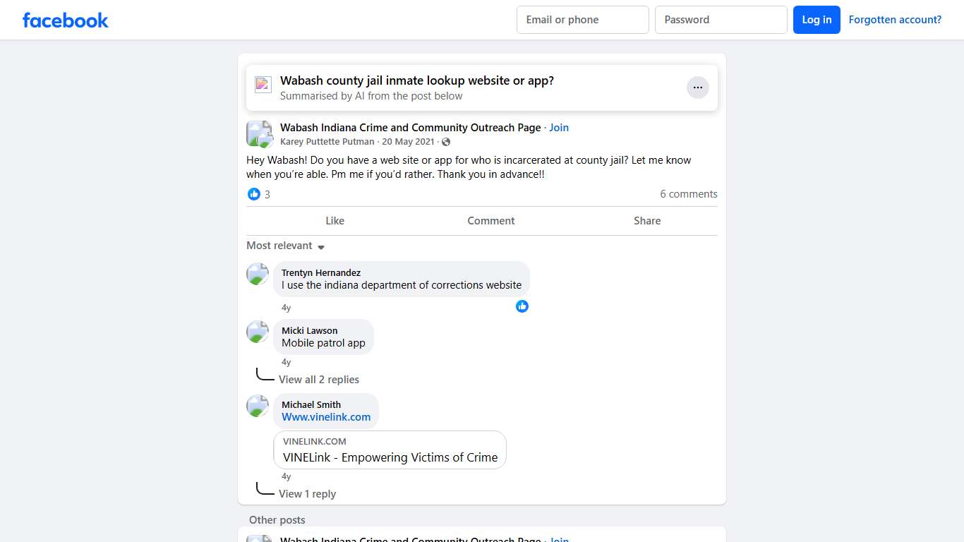Screen dimensions: 964x542
Task: Click the Facebook logo
Action: [x=66, y=20]
